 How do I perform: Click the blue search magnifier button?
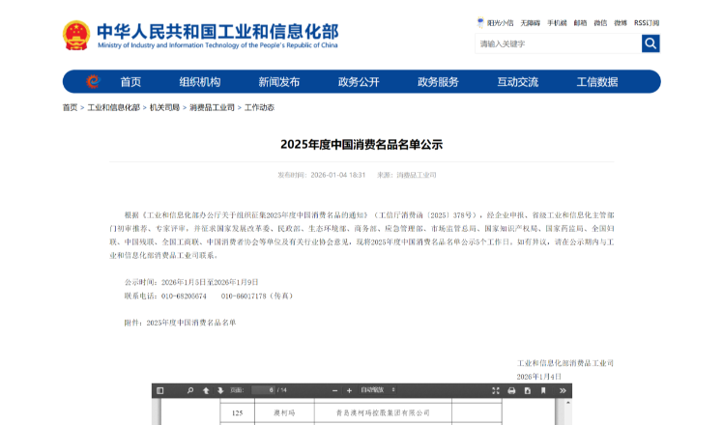[651, 43]
